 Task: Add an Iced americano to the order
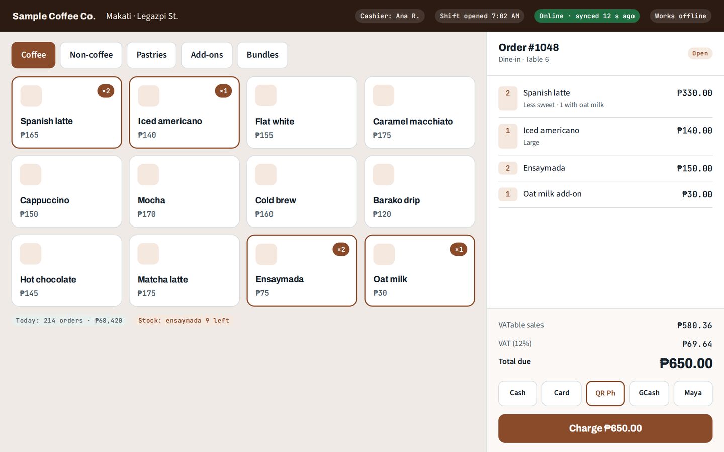coord(185,112)
